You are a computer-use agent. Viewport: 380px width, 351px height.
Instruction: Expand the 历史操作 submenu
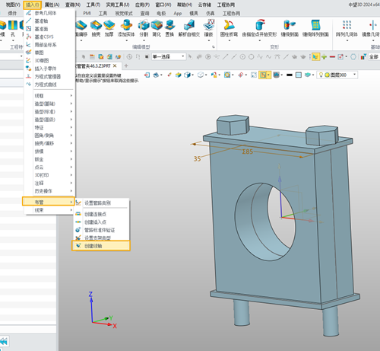point(49,191)
